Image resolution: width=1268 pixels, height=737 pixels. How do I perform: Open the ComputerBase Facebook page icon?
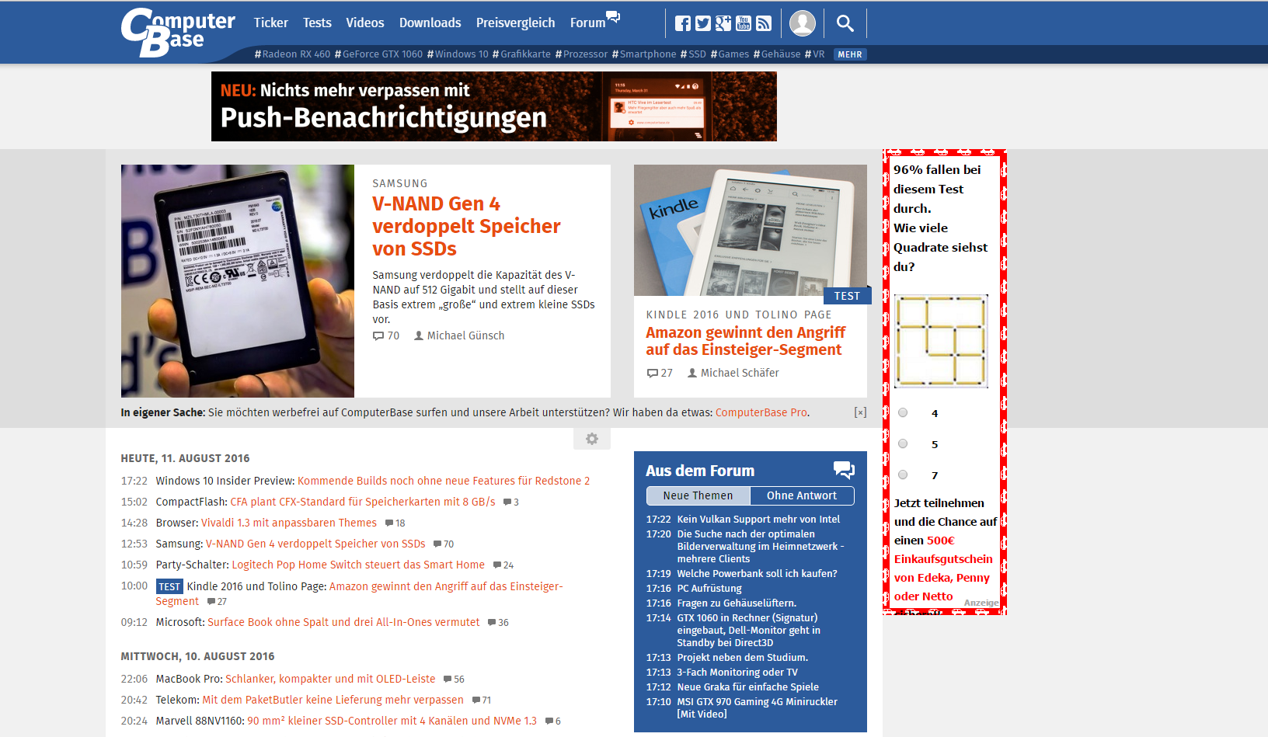[x=683, y=23]
